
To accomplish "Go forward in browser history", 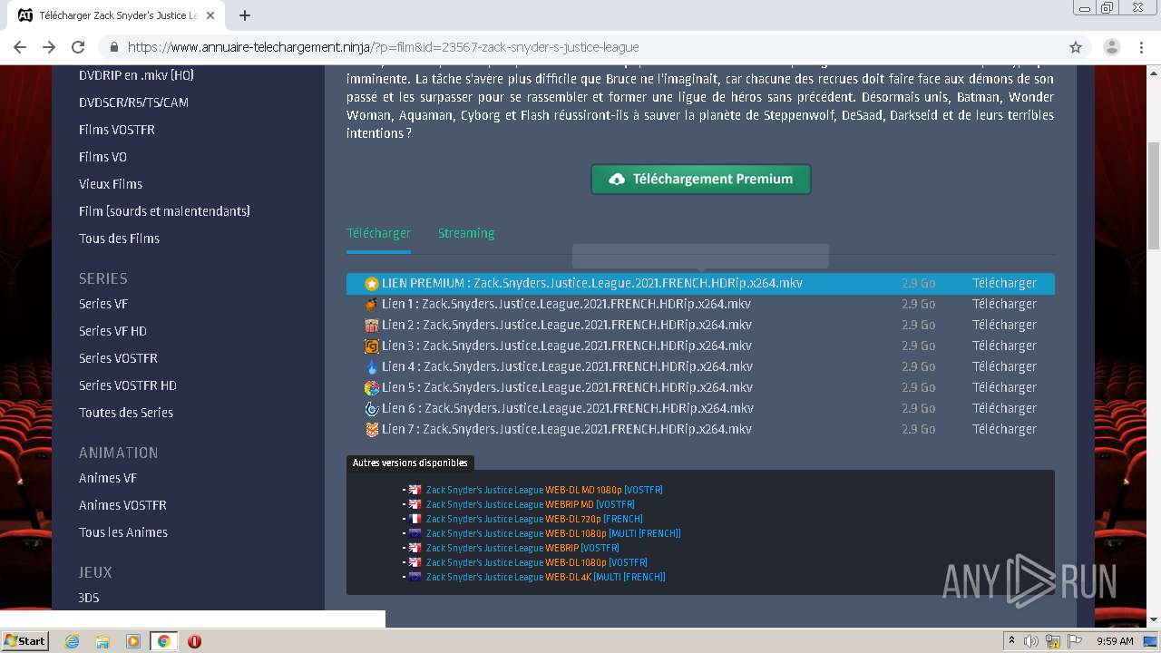I will coord(49,47).
